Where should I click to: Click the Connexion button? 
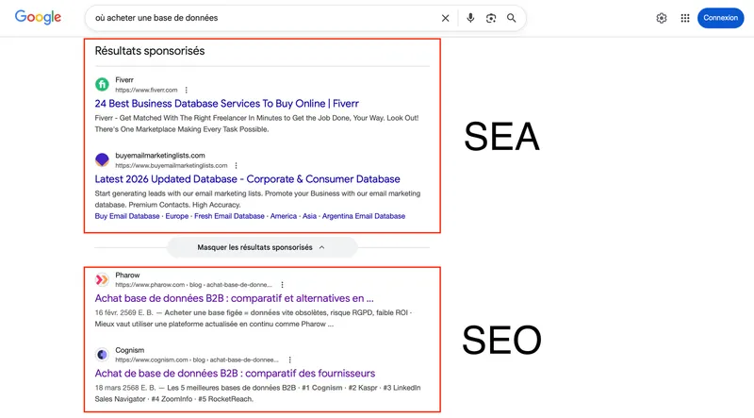(720, 18)
